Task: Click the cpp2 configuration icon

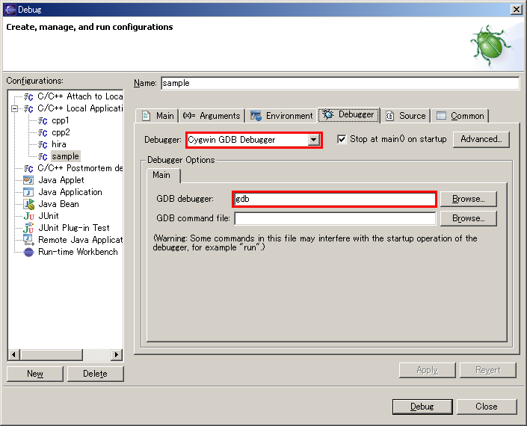Action: [x=43, y=133]
